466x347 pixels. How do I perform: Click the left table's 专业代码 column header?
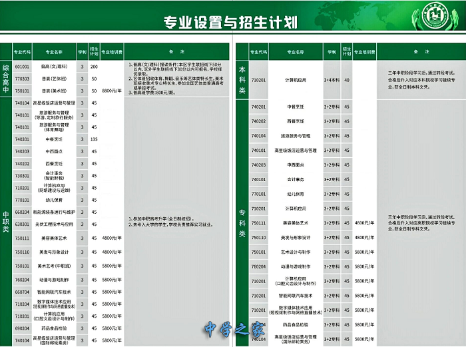point(22,51)
